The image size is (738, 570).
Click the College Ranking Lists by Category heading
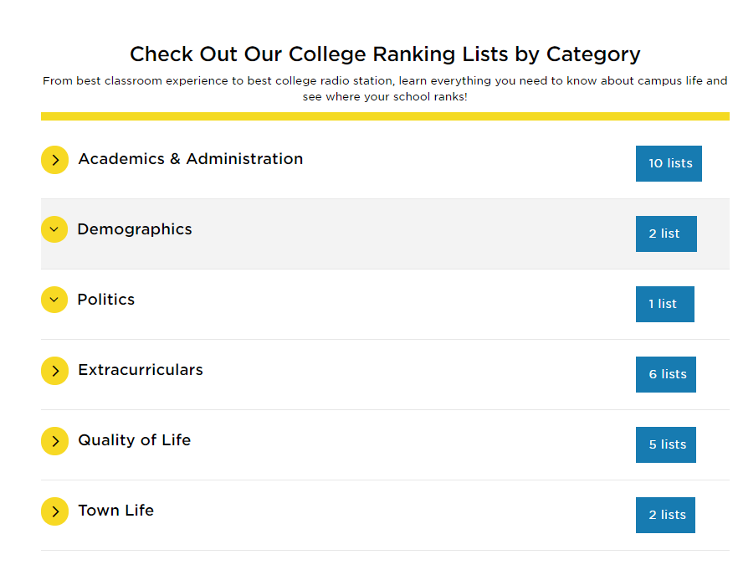click(385, 54)
